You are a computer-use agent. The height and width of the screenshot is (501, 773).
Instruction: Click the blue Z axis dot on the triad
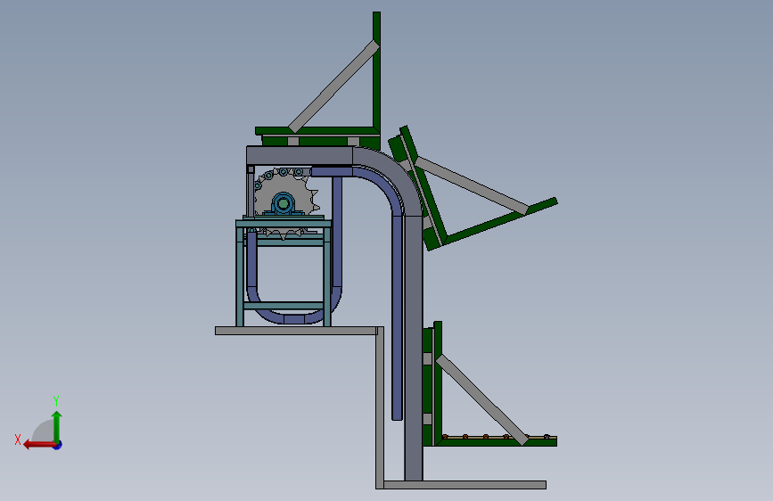58,445
